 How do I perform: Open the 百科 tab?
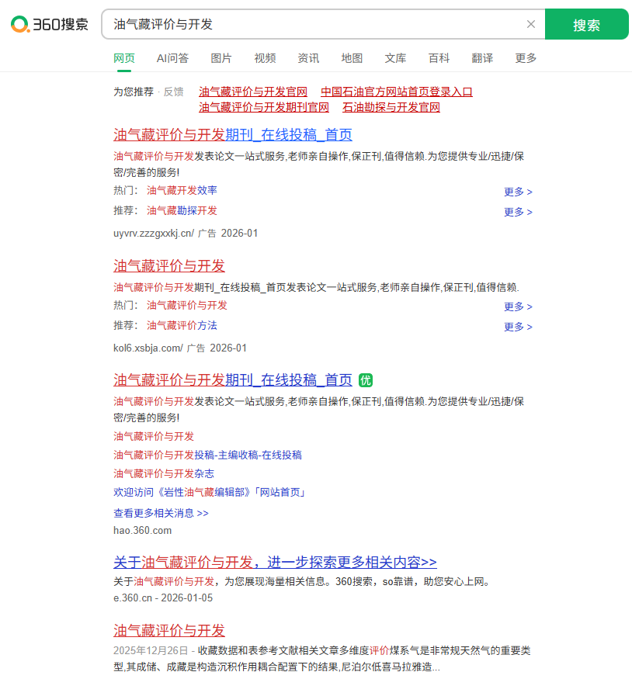[439, 57]
